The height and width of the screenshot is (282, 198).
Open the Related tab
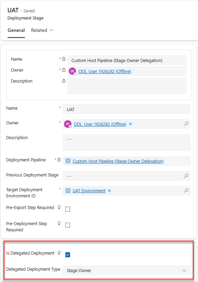point(39,30)
